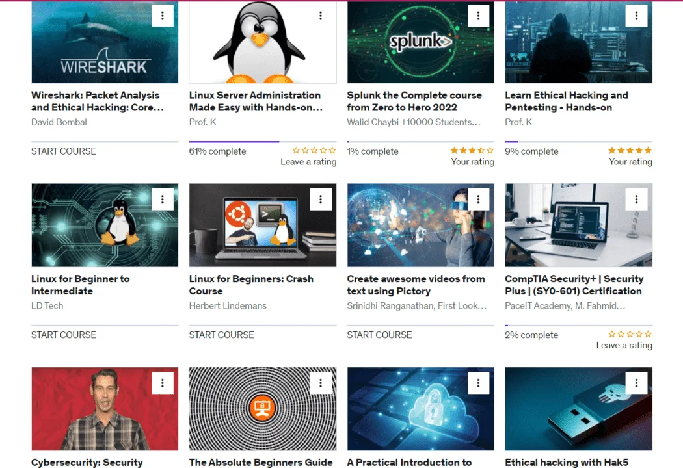Click Leave a rating for Linux Server Administration
This screenshot has width=683, height=468.
[308, 162]
